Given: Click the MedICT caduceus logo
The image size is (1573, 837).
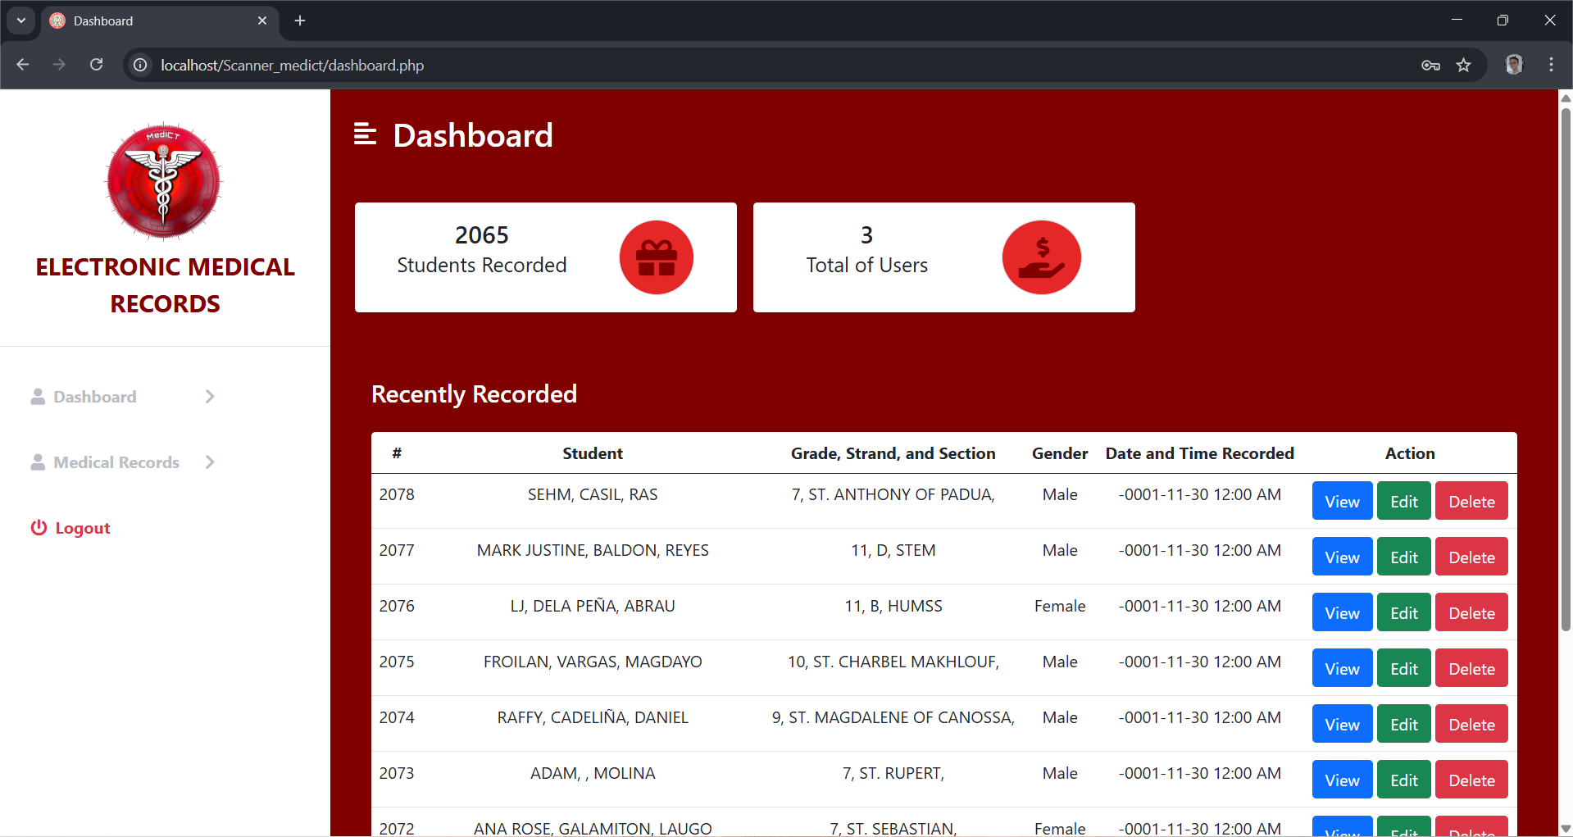Looking at the screenshot, I should coord(164,181).
